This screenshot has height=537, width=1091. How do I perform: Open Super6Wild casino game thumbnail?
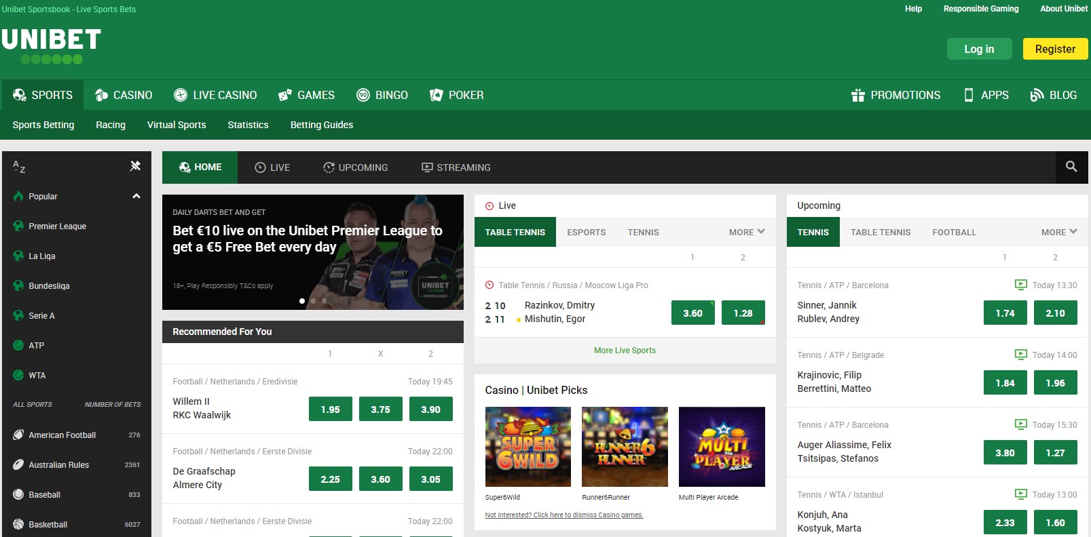point(528,447)
